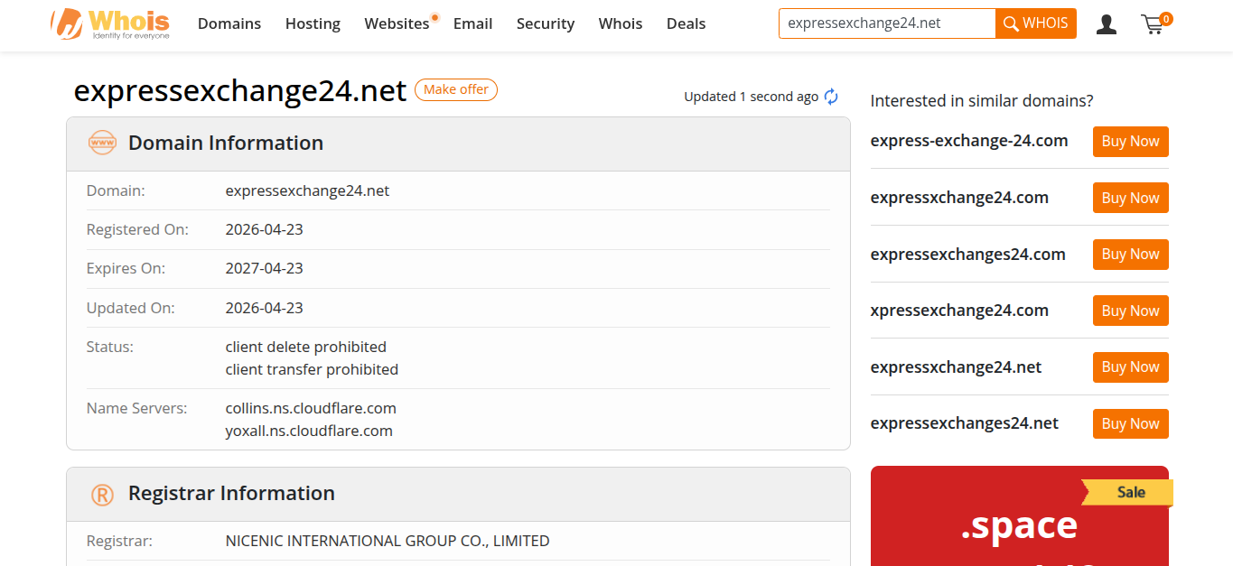
Task: Click the expressexchange24.net page heading
Action: pyautogui.click(x=240, y=90)
